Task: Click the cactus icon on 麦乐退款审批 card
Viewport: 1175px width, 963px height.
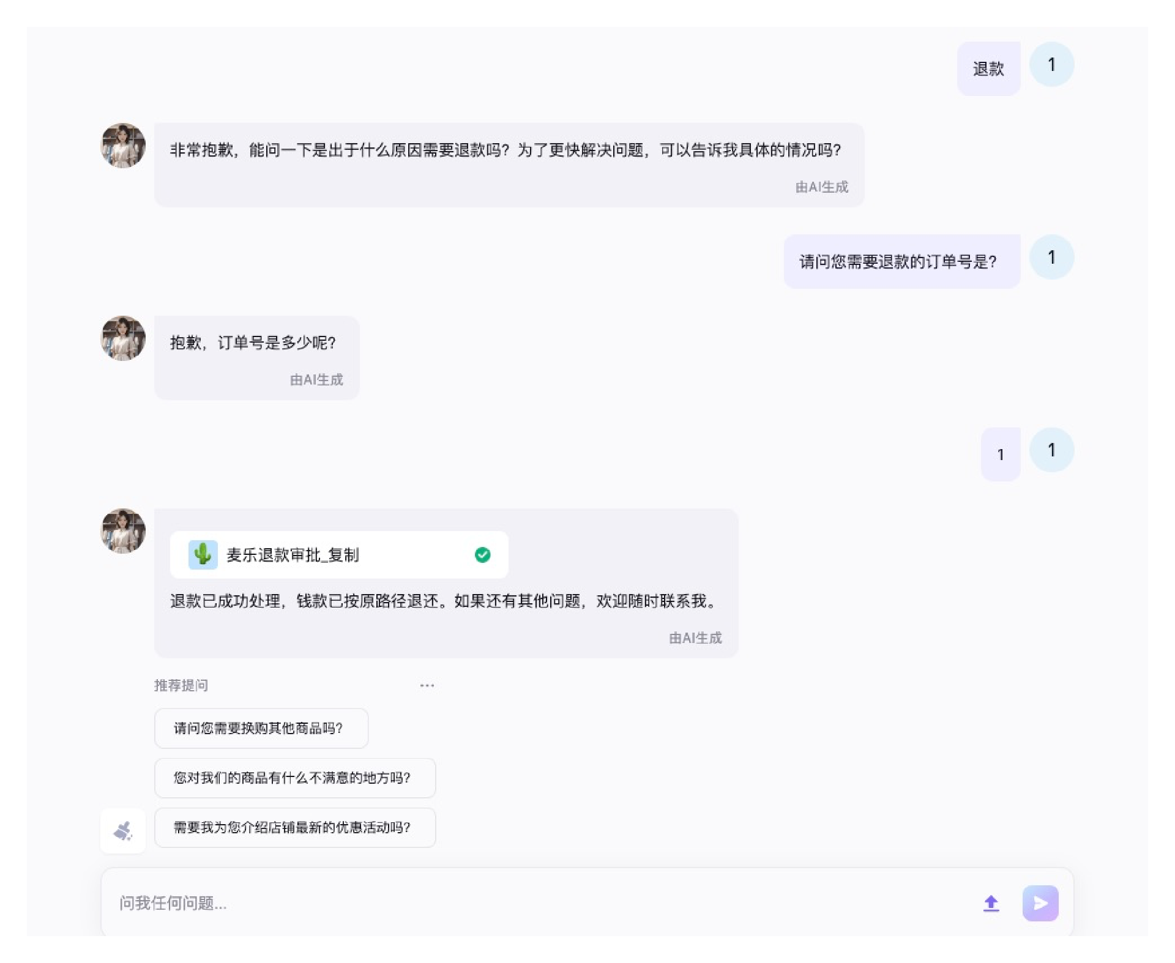Action: [x=203, y=554]
